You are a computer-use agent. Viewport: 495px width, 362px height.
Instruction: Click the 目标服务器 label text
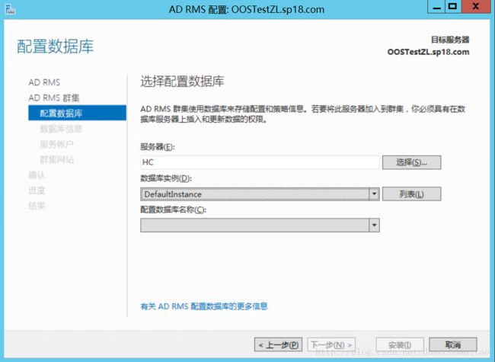click(450, 40)
